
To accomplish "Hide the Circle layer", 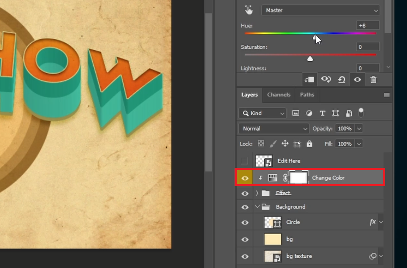I will click(245, 223).
